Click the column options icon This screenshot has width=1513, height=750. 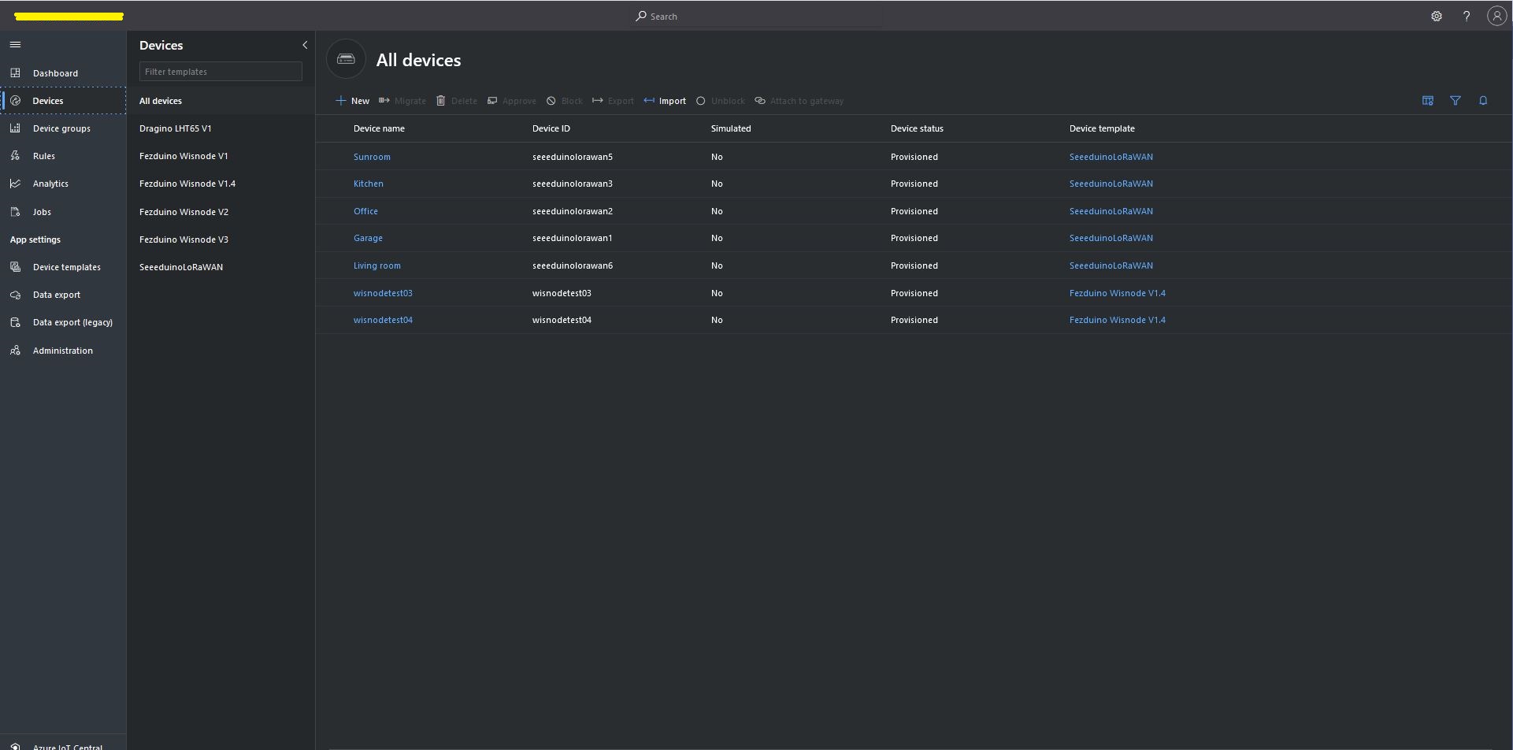pyautogui.click(x=1428, y=101)
